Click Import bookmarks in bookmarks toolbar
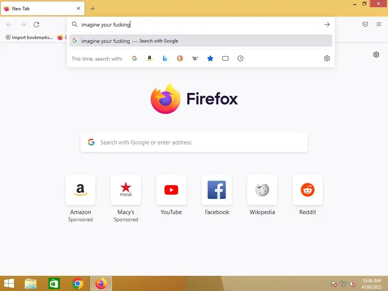The width and height of the screenshot is (388, 291). tap(29, 38)
